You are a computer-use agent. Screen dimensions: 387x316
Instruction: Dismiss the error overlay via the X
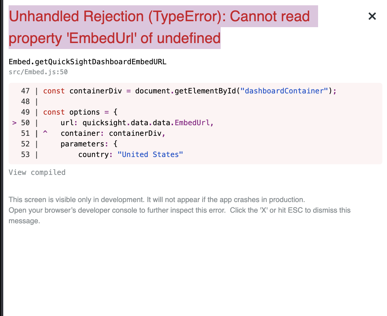372,16
